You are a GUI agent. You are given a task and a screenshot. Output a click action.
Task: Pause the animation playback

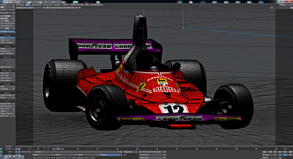coord(285,155)
